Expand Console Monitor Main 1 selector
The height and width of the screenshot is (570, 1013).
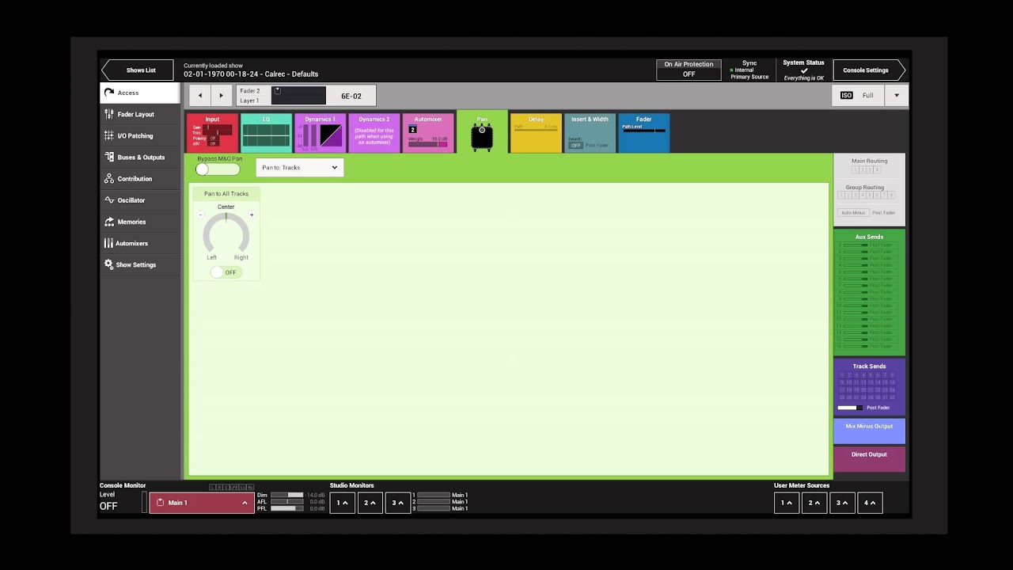point(202,503)
